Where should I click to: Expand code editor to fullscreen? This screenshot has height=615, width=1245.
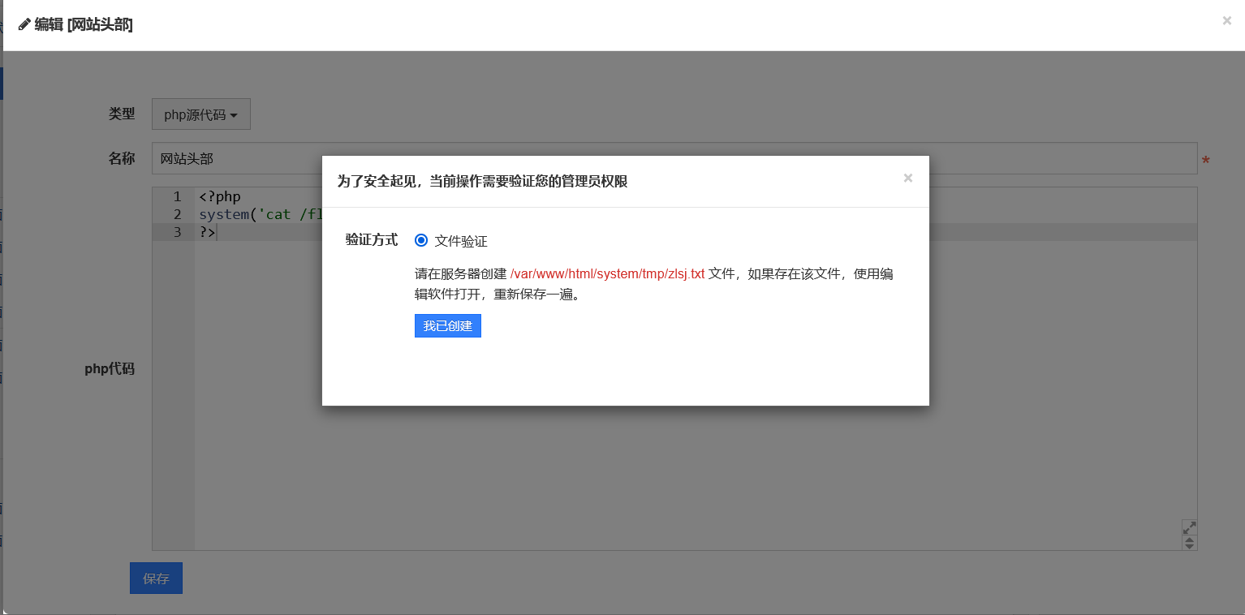click(1189, 527)
